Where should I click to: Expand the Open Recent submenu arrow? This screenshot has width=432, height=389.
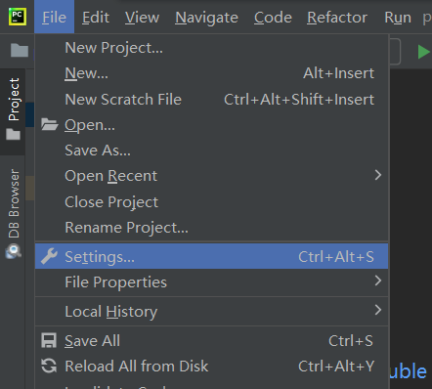point(378,175)
